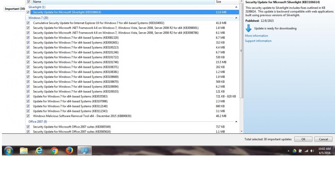Toggle the checkbox for update KB3101246
335x188 pixels.
coord(28,52)
